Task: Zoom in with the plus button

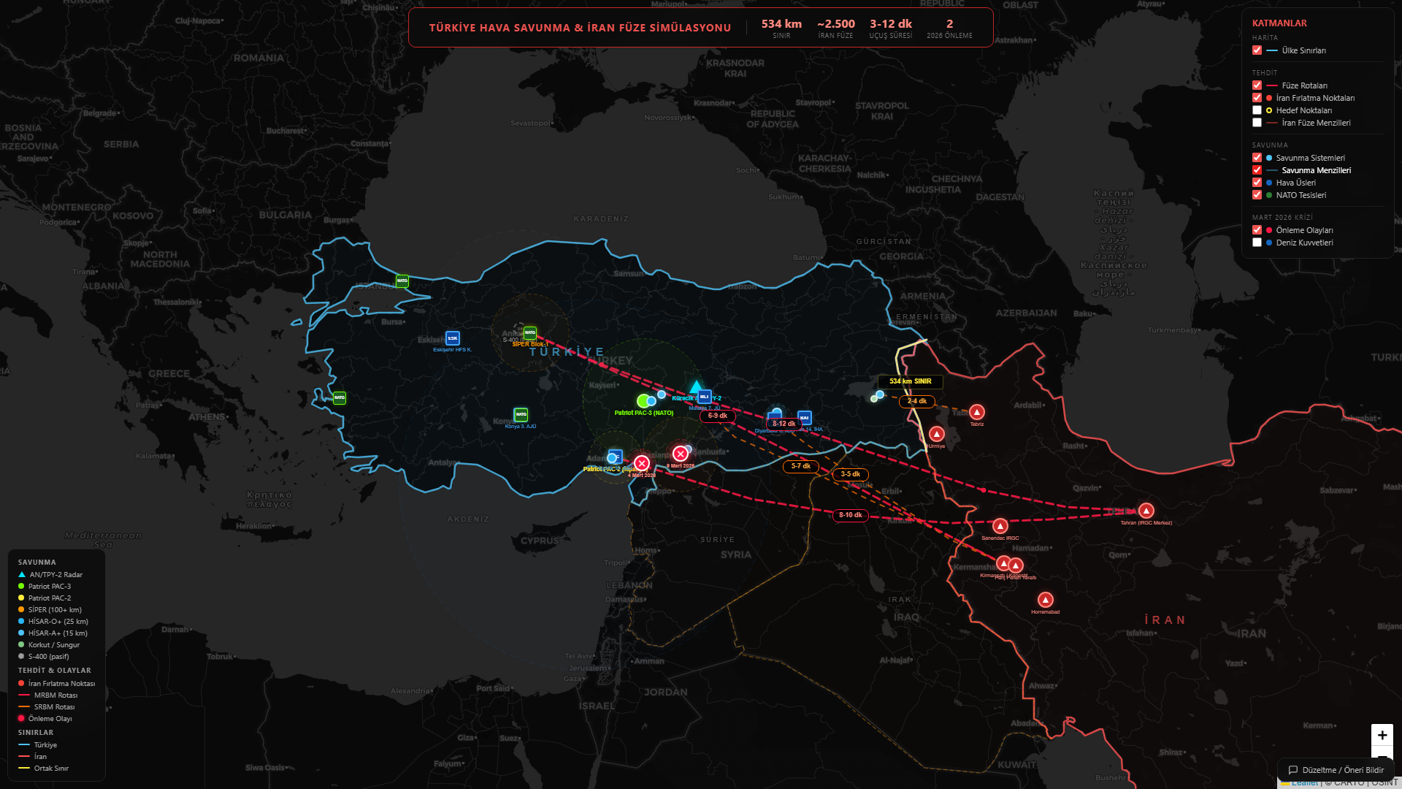Action: pyautogui.click(x=1382, y=735)
